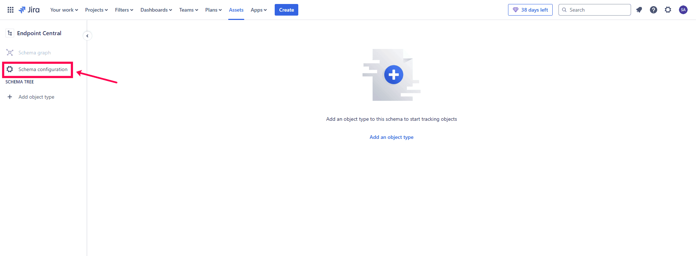Click the diamond icon in trial button
The width and height of the screenshot is (696, 256).
(x=515, y=10)
